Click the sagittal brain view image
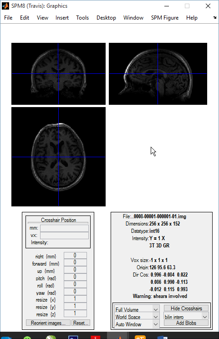The height and width of the screenshot is (339, 219). point(158,74)
